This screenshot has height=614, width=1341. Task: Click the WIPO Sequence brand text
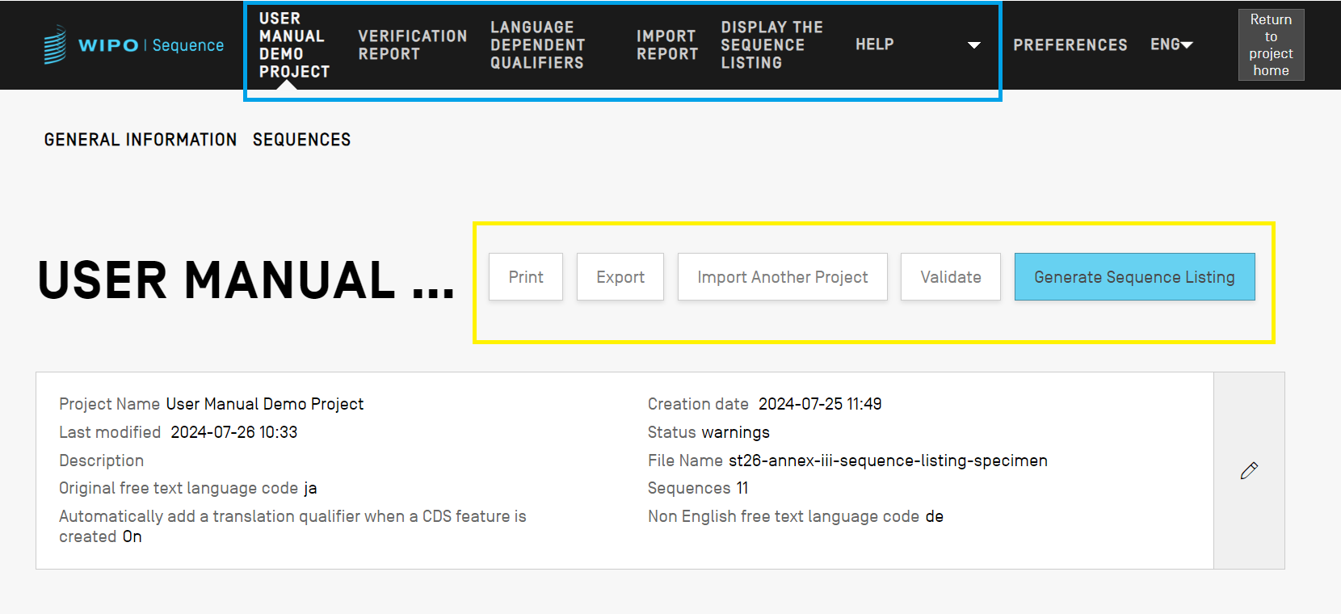point(151,45)
